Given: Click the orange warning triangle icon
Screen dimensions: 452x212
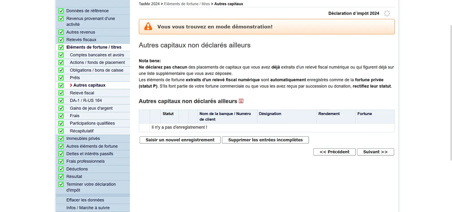Looking at the screenshot, I should click(148, 26).
